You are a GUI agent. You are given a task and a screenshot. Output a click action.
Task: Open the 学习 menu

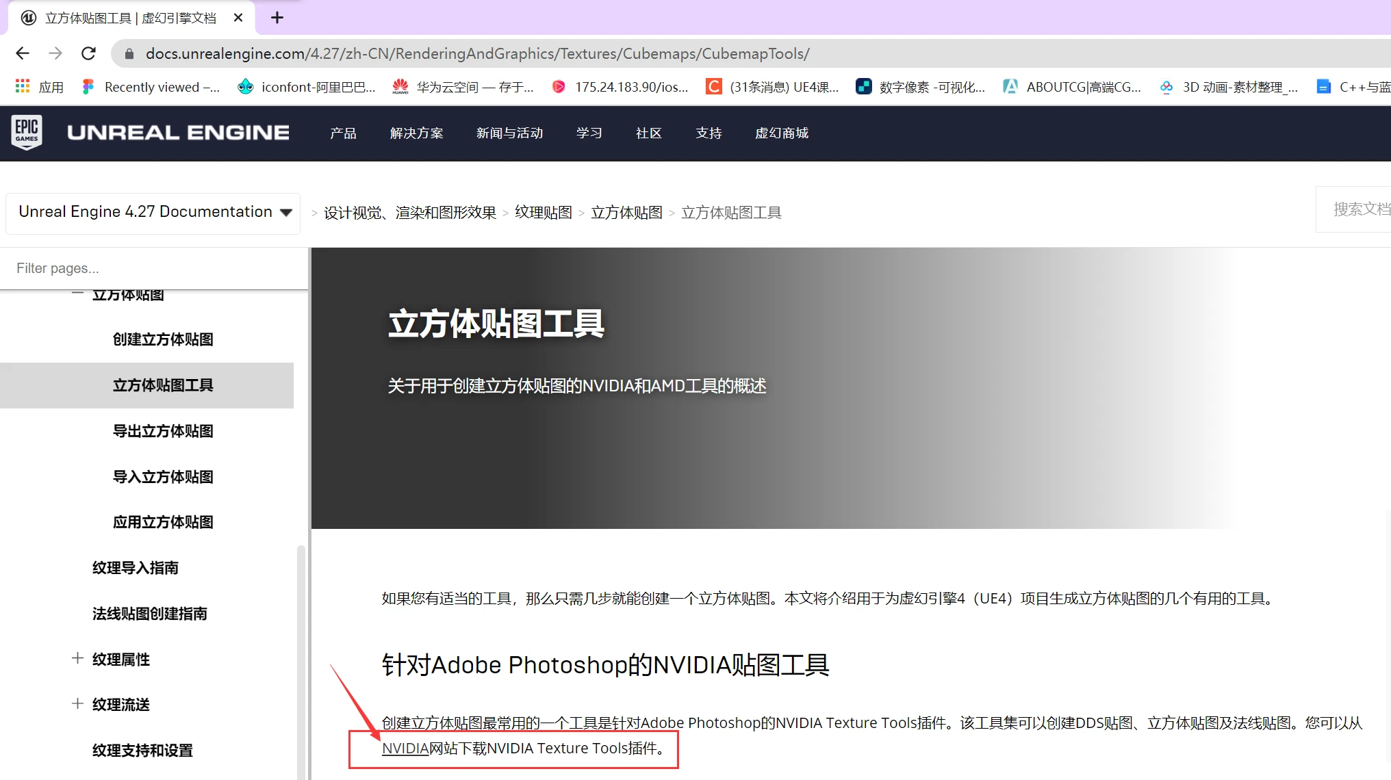tap(589, 133)
